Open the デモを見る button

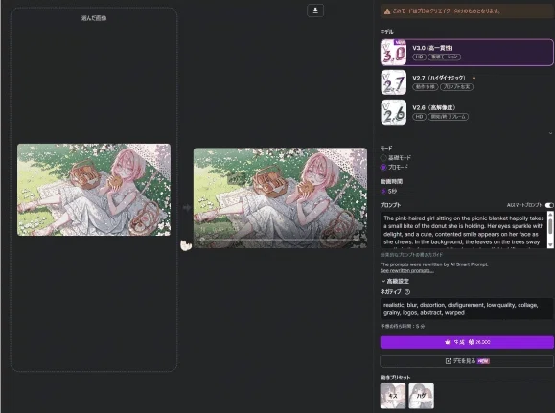pyautogui.click(x=467, y=361)
